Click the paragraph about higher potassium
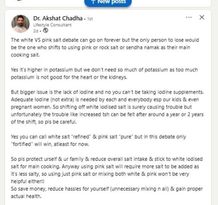Screen dimensions: 218x205 click(x=104, y=73)
